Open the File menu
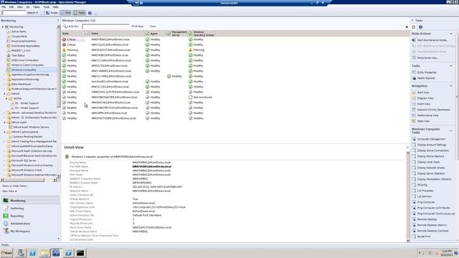The width and height of the screenshot is (459, 258). pyautogui.click(x=4, y=6)
